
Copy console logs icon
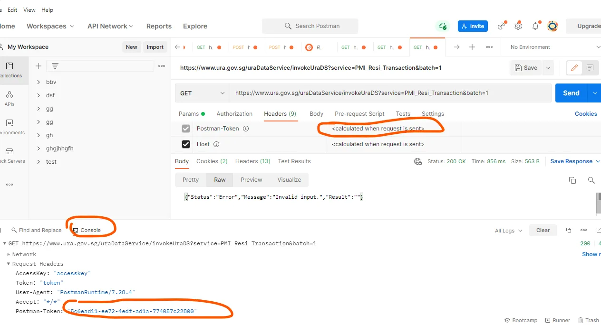[569, 230]
